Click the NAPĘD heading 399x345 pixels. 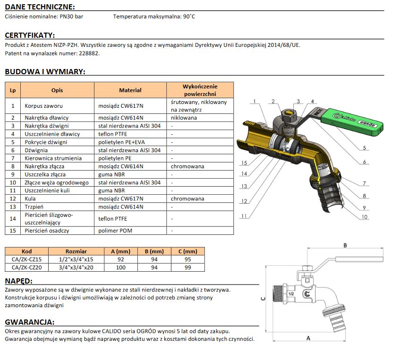click(x=19, y=281)
